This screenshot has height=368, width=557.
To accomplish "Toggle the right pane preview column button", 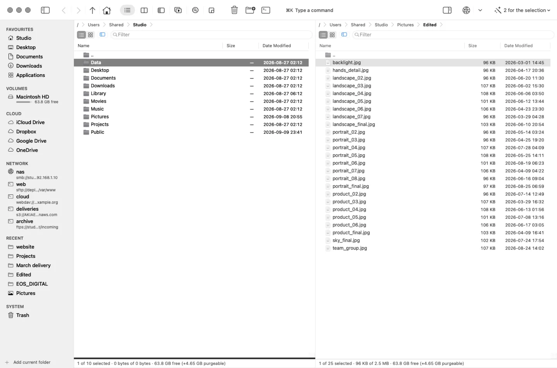I will pyautogui.click(x=344, y=35).
